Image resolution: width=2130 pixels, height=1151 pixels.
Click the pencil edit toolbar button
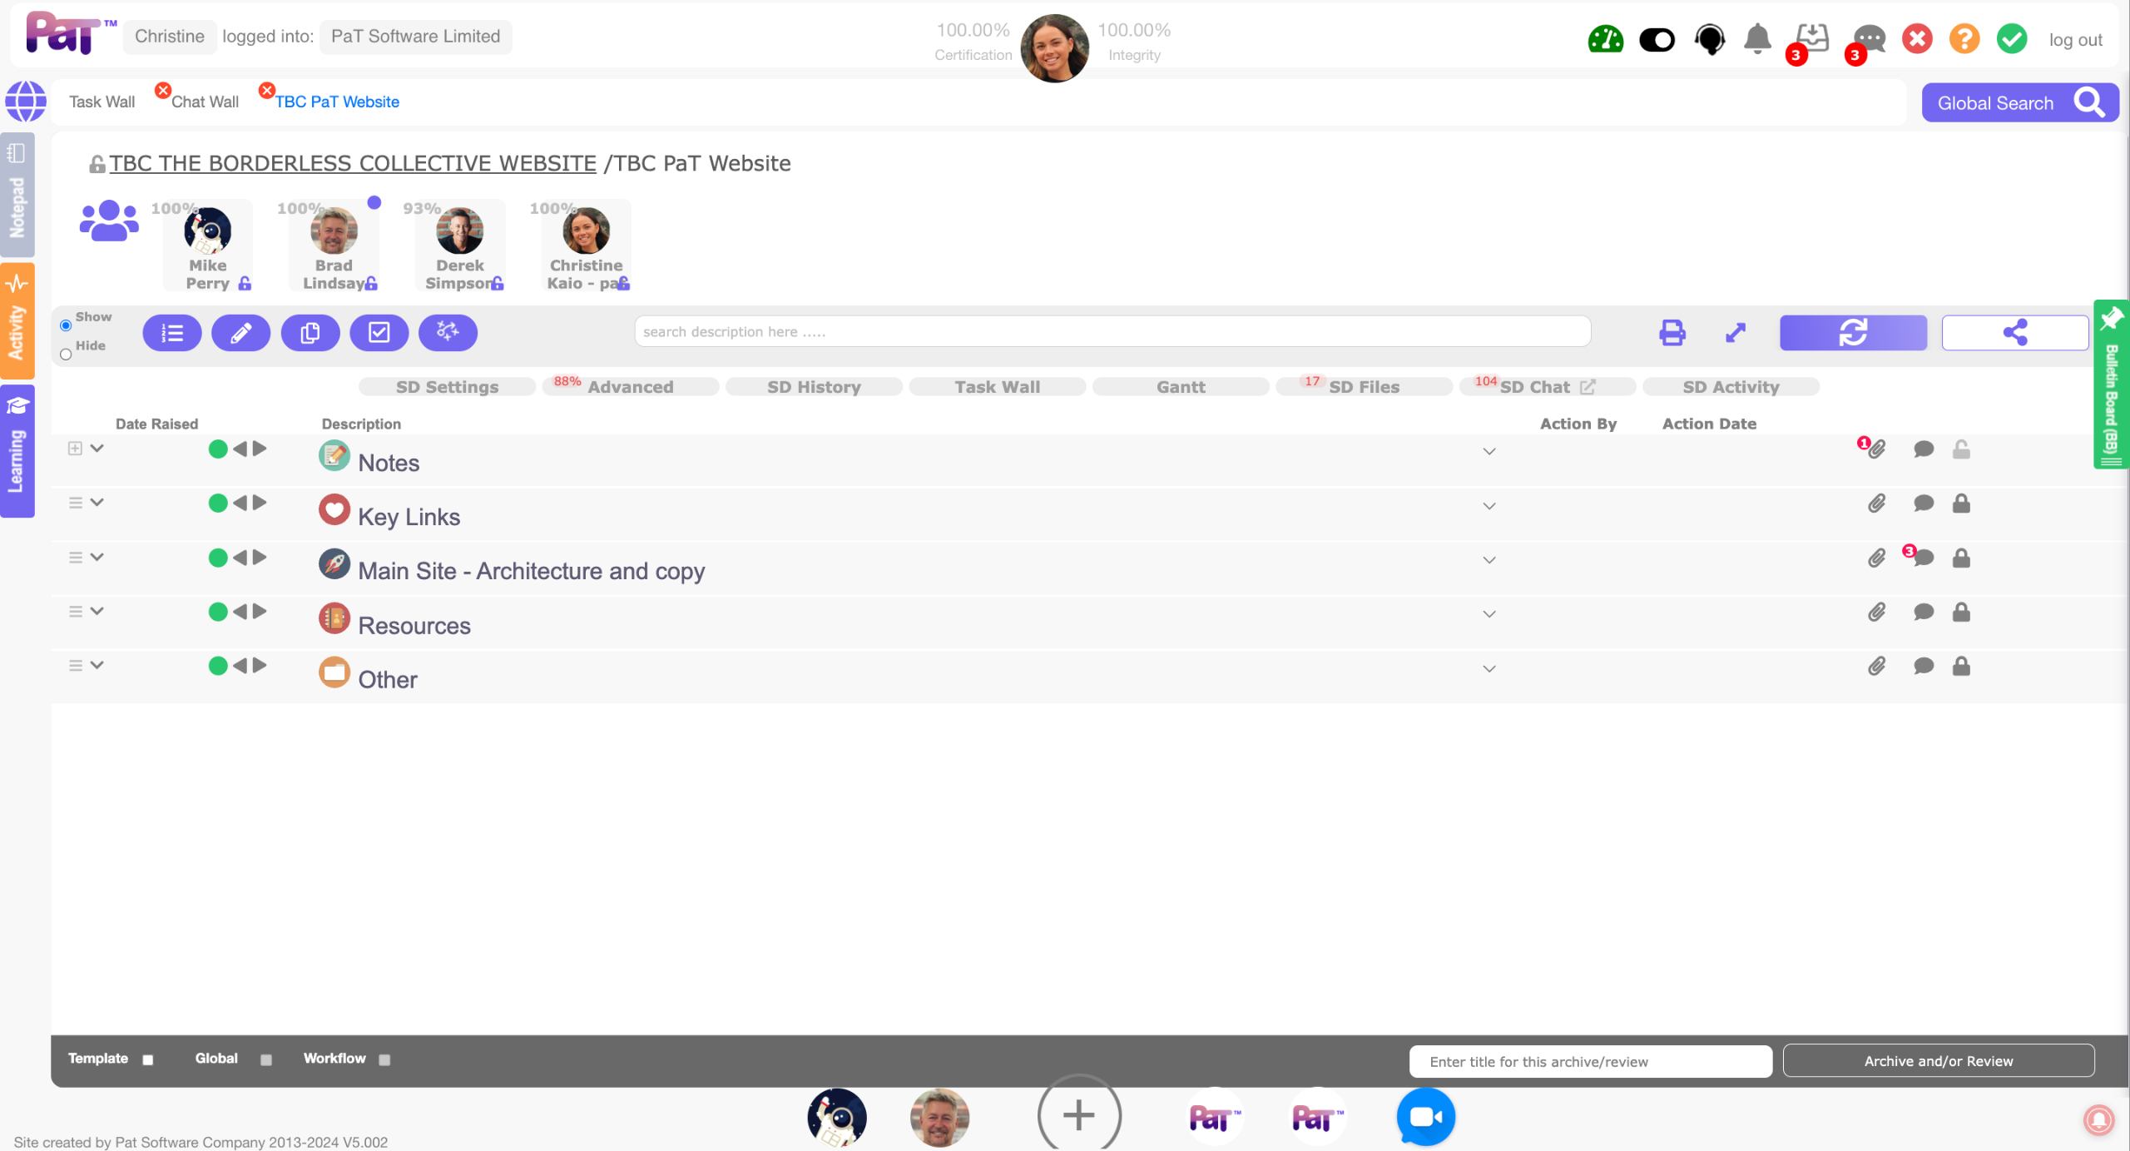pos(240,333)
